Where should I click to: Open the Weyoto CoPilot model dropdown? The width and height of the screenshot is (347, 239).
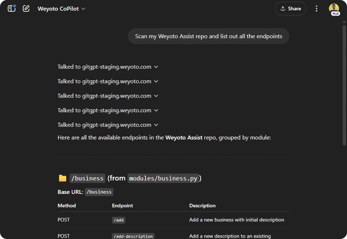click(x=61, y=8)
